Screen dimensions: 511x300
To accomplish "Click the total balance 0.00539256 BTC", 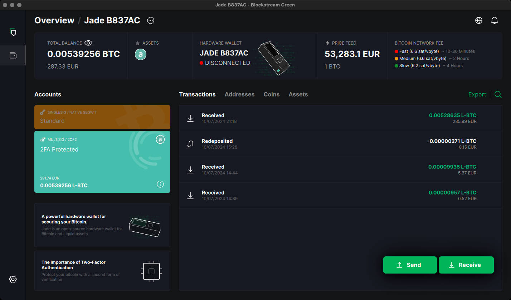I will click(x=83, y=54).
